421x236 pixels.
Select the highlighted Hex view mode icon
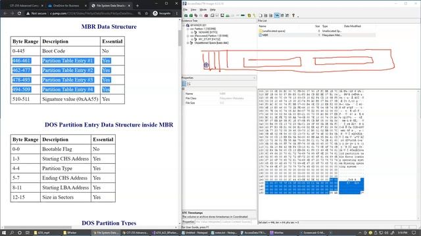pos(277,16)
